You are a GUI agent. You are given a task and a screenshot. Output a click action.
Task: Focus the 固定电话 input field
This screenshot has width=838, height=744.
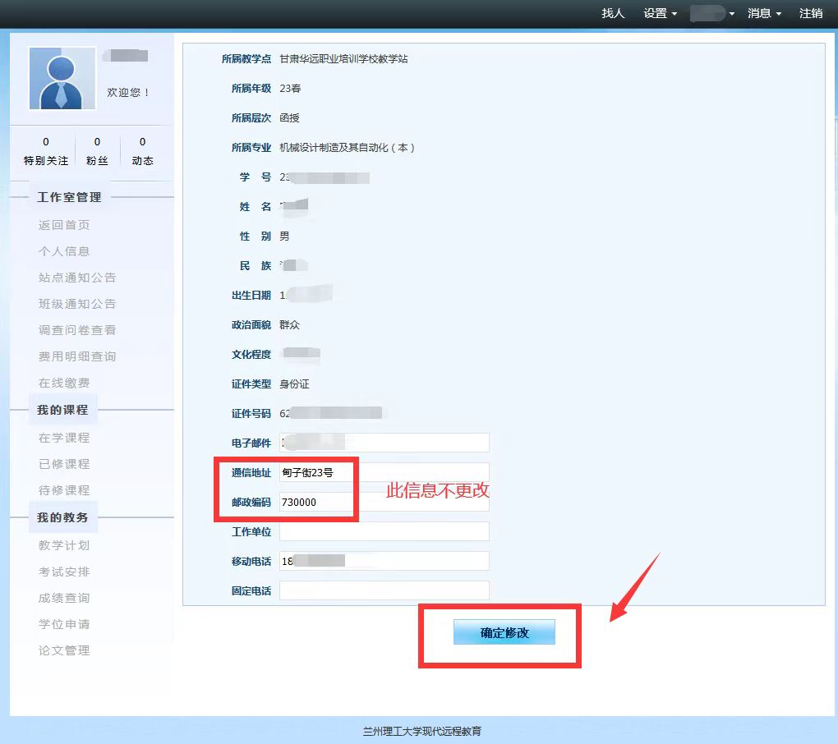click(x=384, y=590)
